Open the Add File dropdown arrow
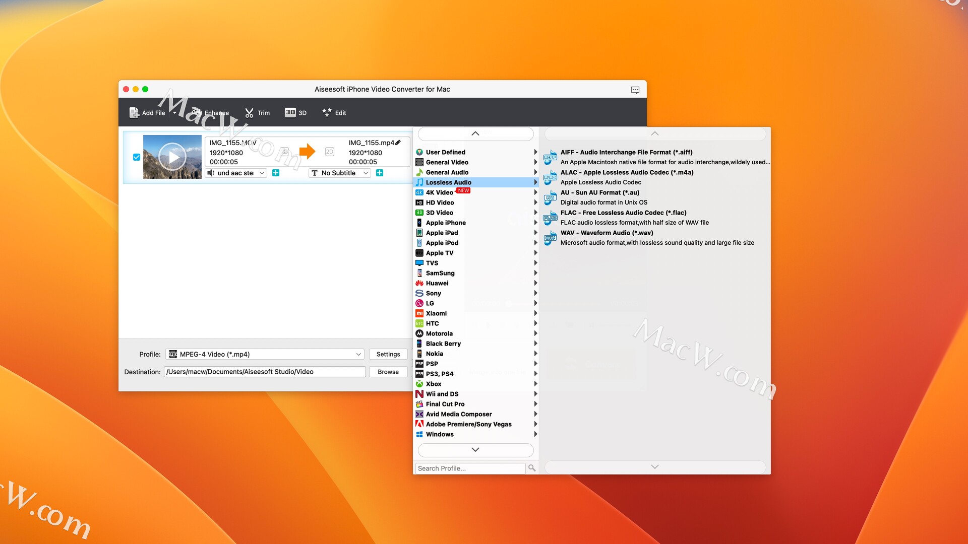968x544 pixels. [174, 113]
